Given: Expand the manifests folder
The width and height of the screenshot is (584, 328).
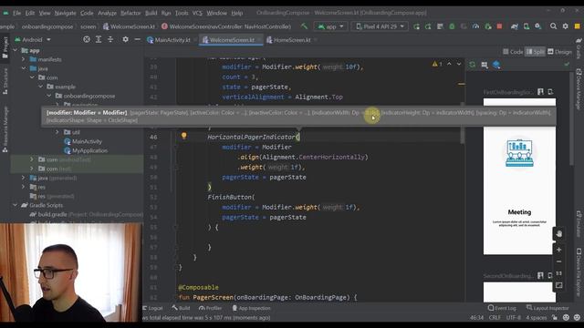Looking at the screenshot, I should (x=24, y=59).
